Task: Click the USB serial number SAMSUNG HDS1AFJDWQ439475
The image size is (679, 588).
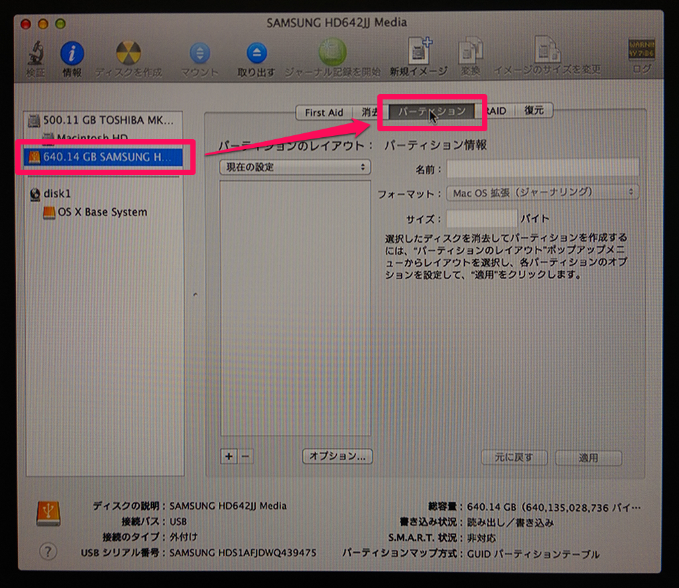Action: tap(243, 553)
